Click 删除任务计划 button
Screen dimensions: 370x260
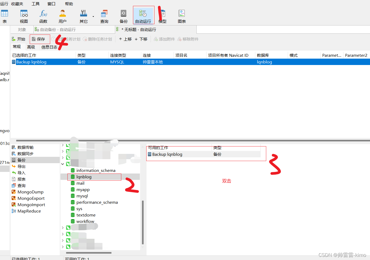(x=97, y=39)
